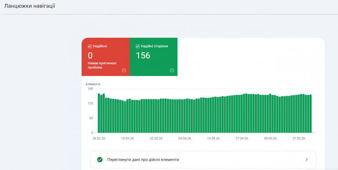Uncheck the Надійні сторінки checkbox

coord(137,46)
